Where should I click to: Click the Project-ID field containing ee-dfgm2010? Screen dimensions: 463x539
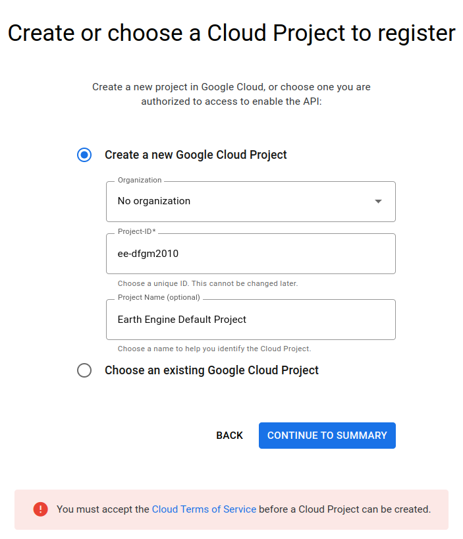point(250,254)
